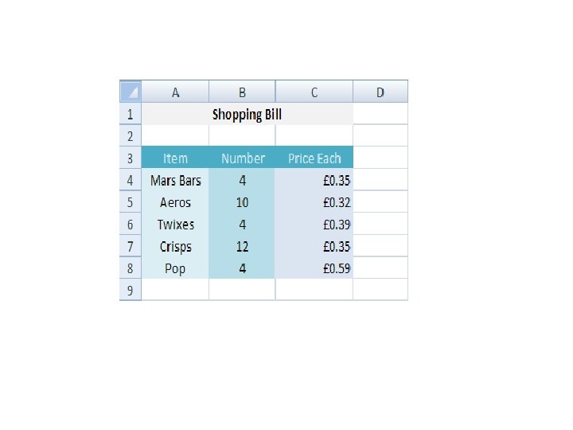The height and width of the screenshot is (430, 573).
Task: Select column C header
Action: pyautogui.click(x=314, y=92)
